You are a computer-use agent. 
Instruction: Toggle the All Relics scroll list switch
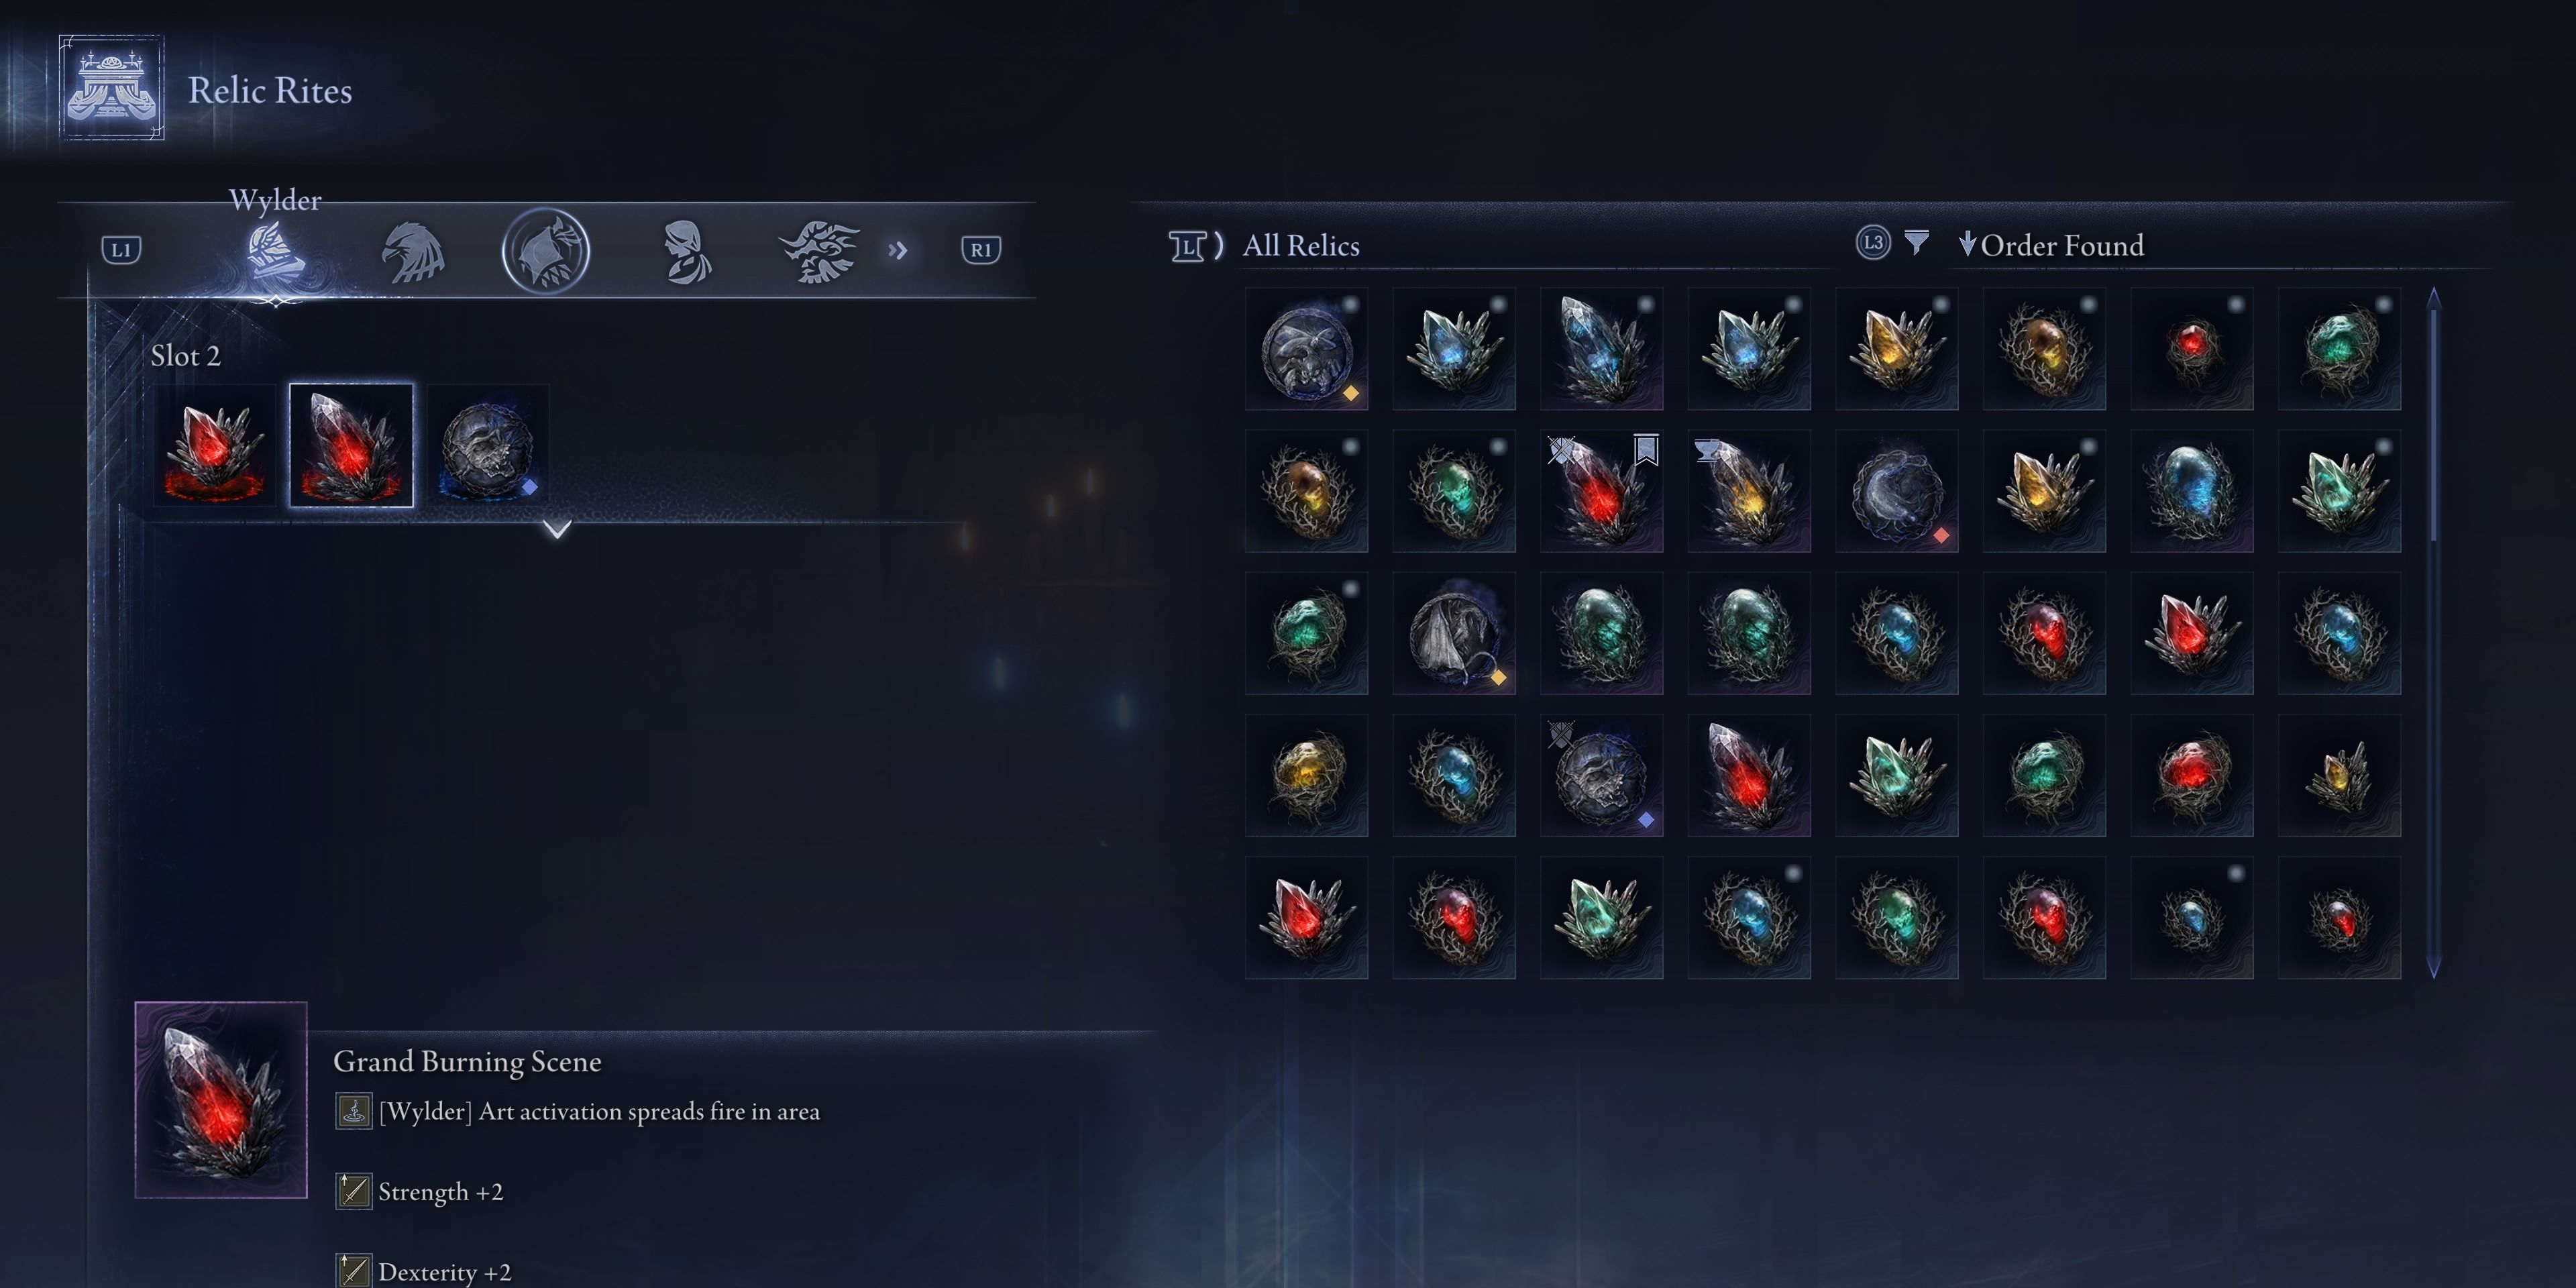point(1195,245)
